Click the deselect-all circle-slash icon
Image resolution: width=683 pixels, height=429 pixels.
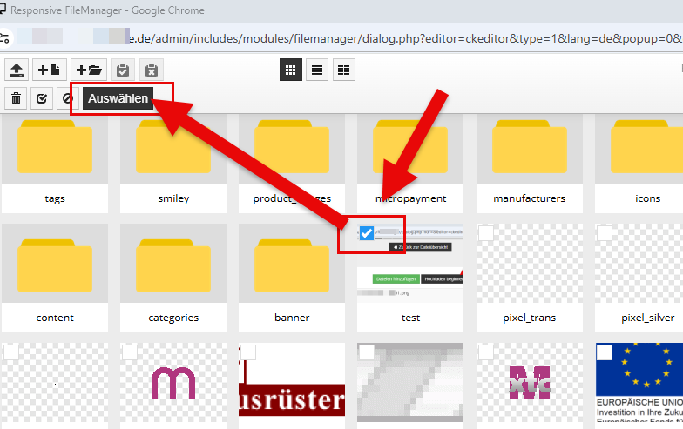[68, 98]
